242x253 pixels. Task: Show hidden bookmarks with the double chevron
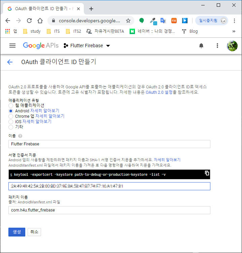pyautogui.click(x=234, y=31)
